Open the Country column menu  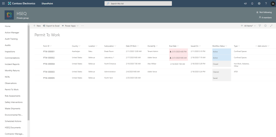click(x=76, y=46)
